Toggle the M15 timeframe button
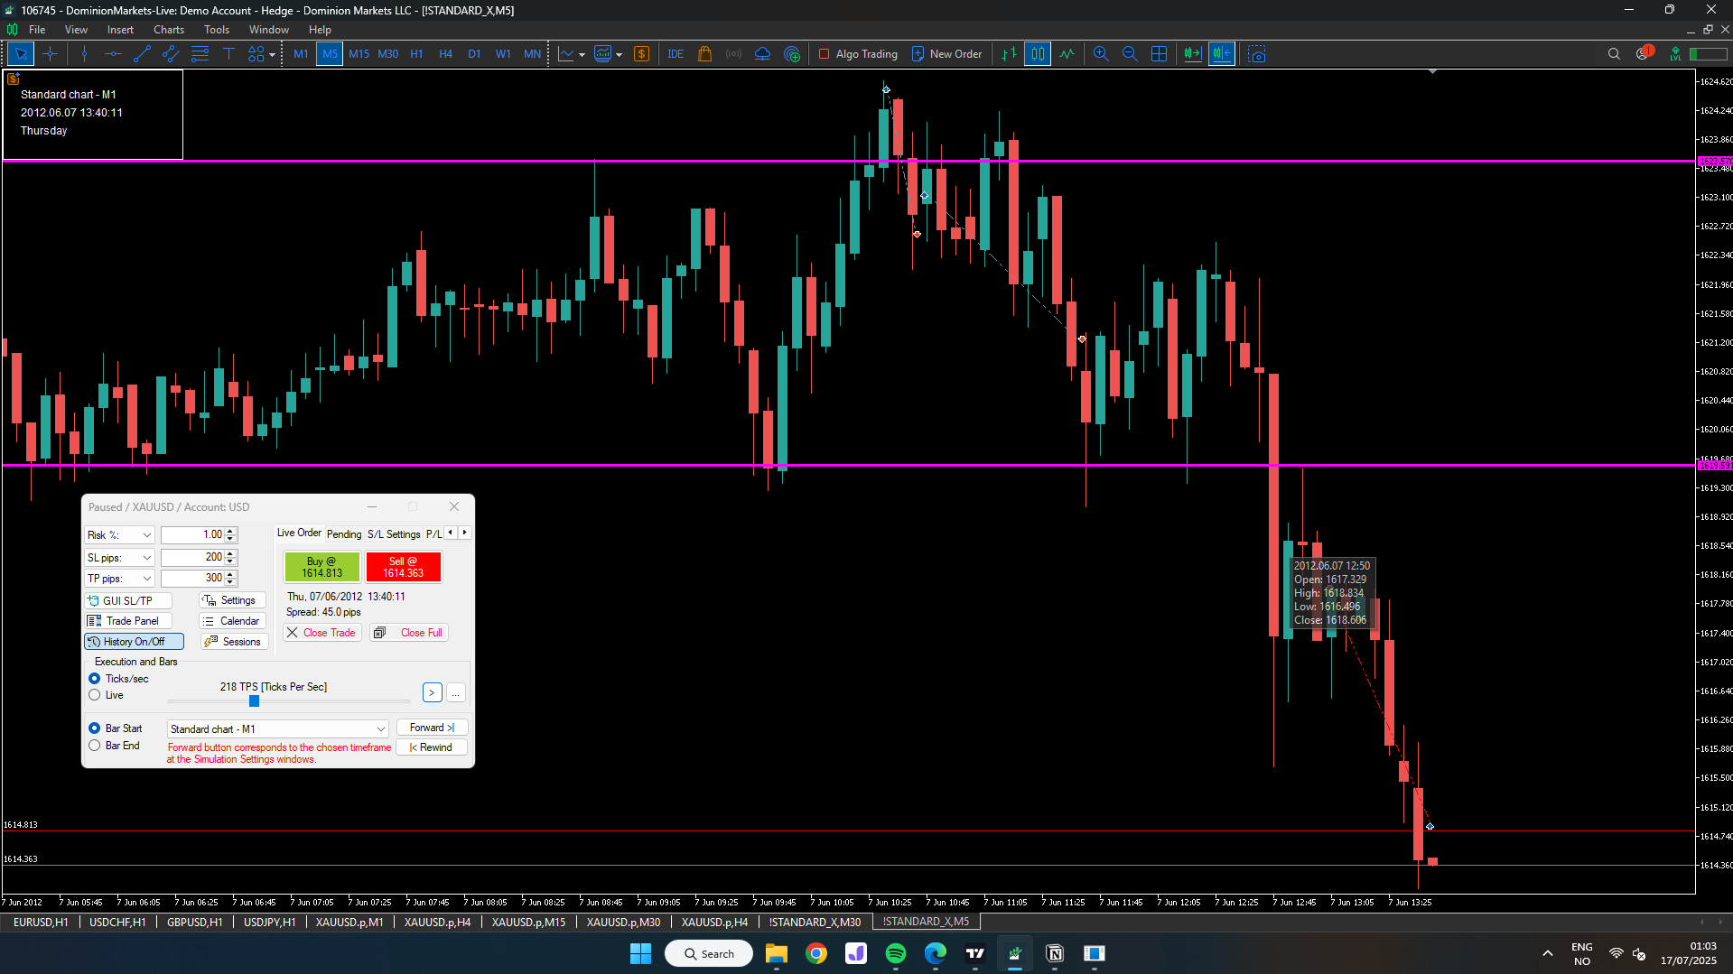The image size is (1733, 974). point(359,54)
